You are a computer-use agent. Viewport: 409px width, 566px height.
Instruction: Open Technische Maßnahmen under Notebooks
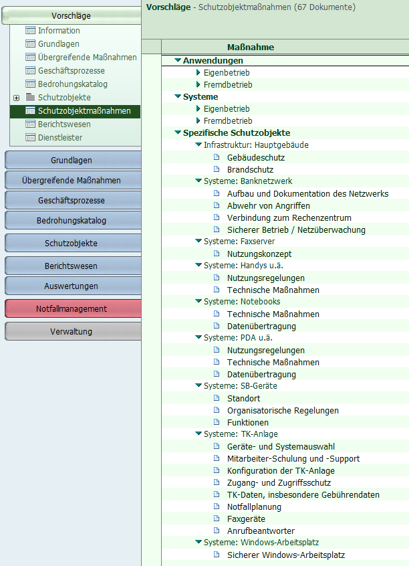(x=273, y=314)
